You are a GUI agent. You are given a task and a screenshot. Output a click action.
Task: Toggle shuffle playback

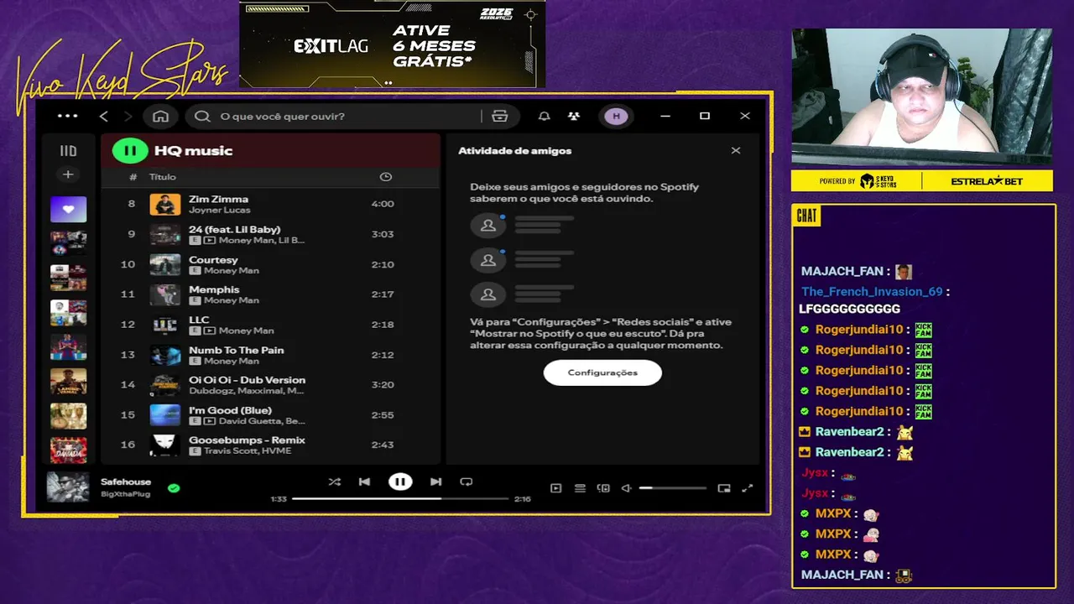coord(335,482)
